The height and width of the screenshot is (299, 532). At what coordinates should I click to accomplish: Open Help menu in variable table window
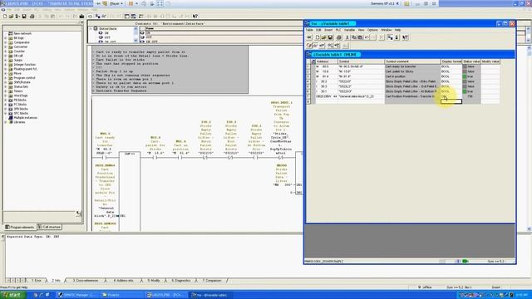pos(397,30)
